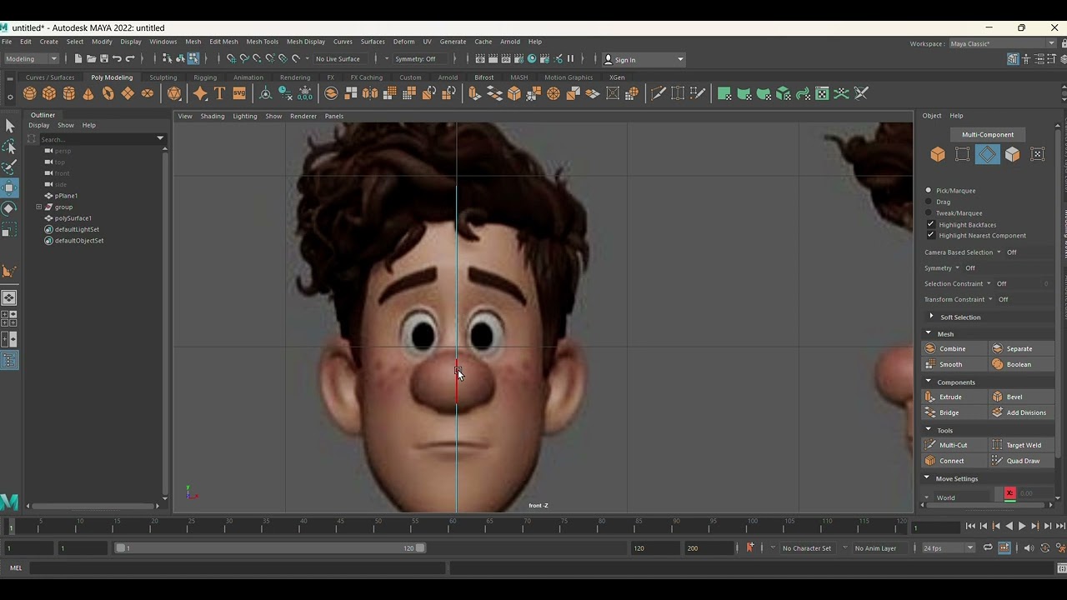
Task: Open the viewport Shading menu
Action: 212,116
